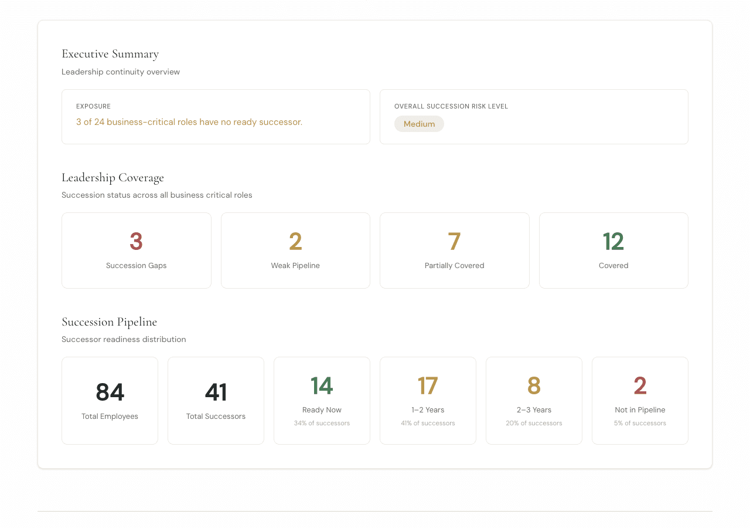750x528 pixels.
Task: Open the 2–3 Years pipeline card
Action: click(x=534, y=401)
